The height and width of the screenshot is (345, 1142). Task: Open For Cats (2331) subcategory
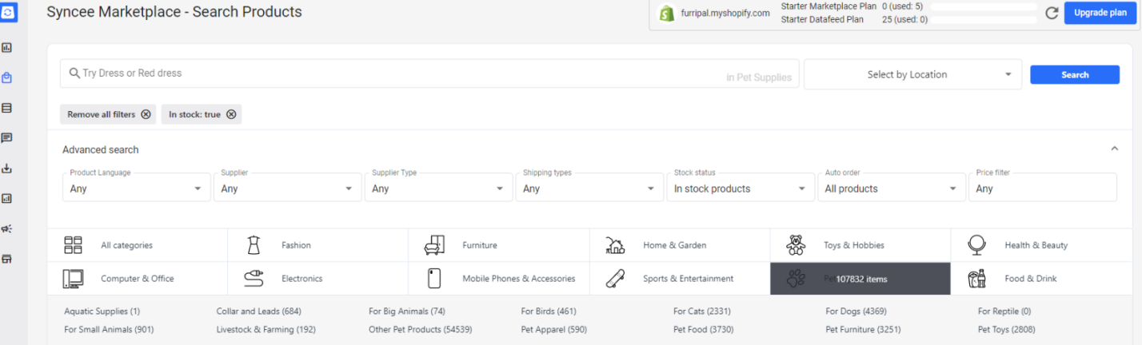701,311
